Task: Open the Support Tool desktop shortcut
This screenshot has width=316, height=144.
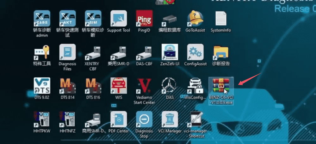Action: pos(119,19)
